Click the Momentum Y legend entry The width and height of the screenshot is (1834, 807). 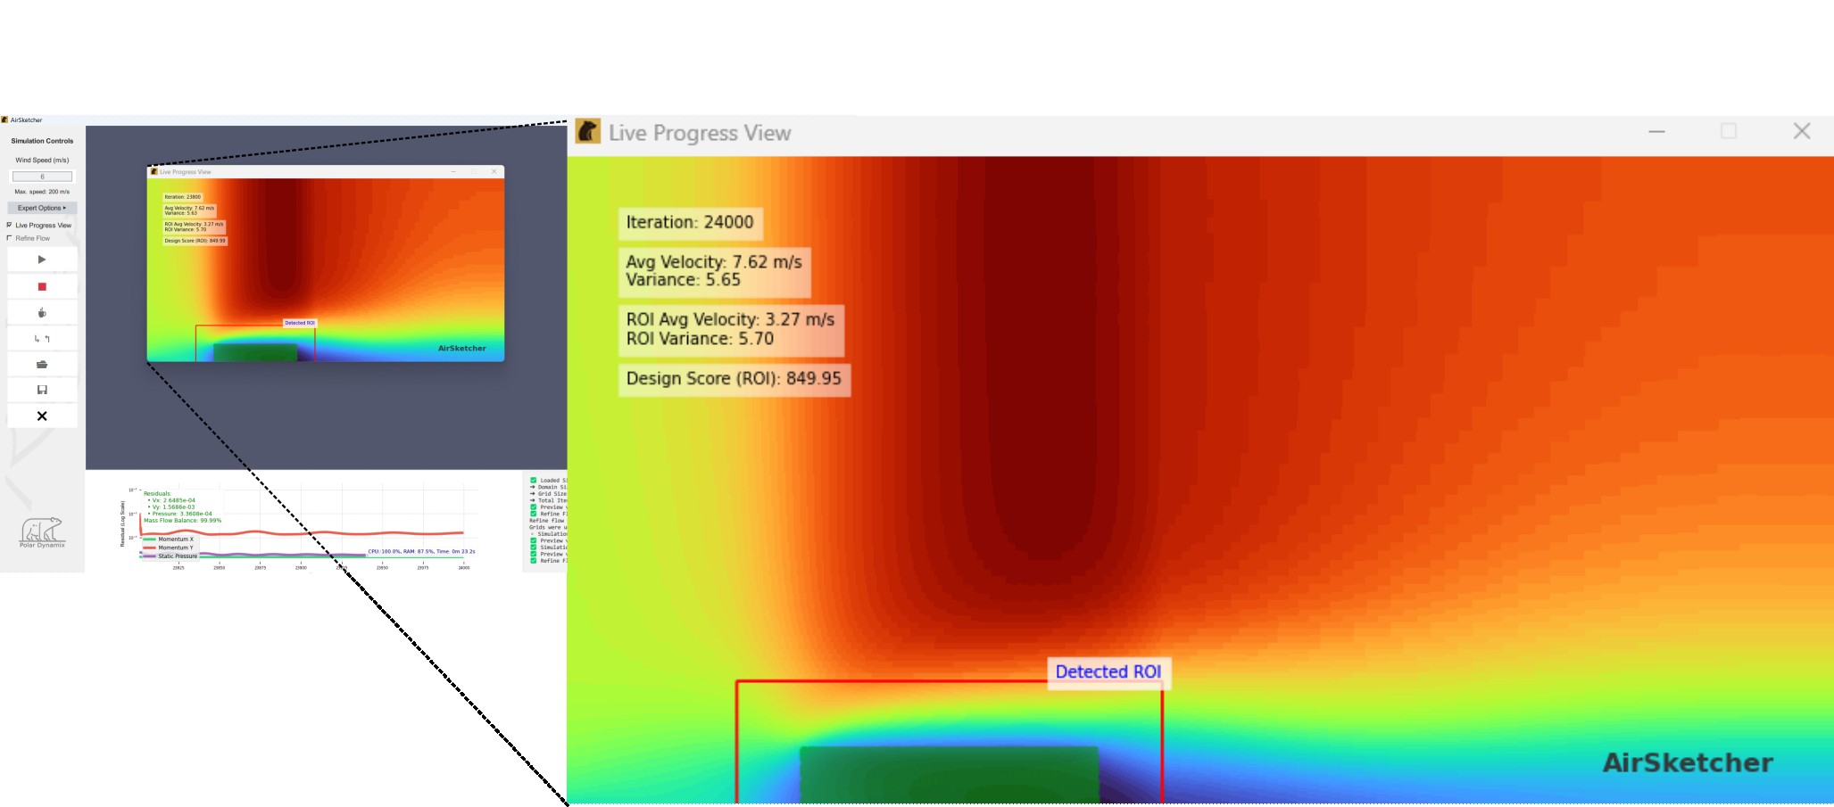tap(175, 548)
